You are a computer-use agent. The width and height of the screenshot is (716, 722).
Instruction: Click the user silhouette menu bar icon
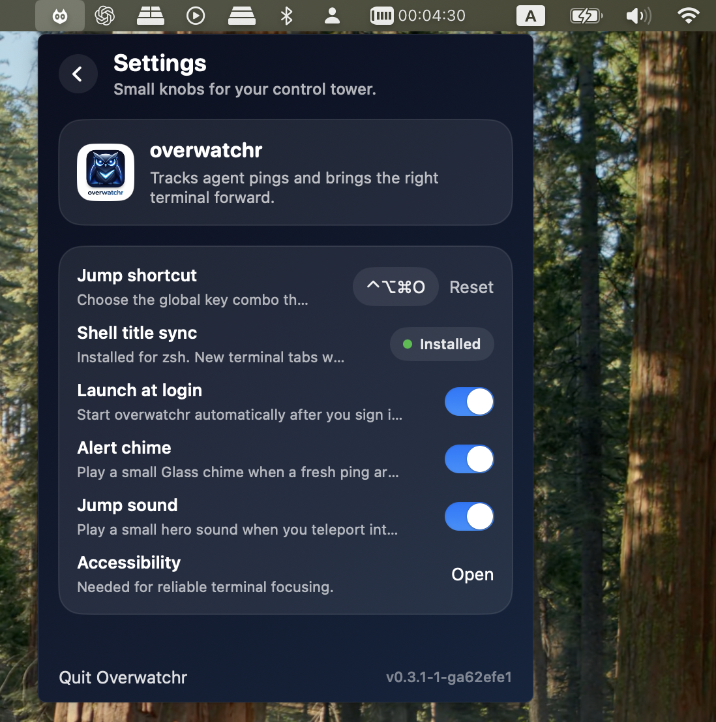point(332,16)
